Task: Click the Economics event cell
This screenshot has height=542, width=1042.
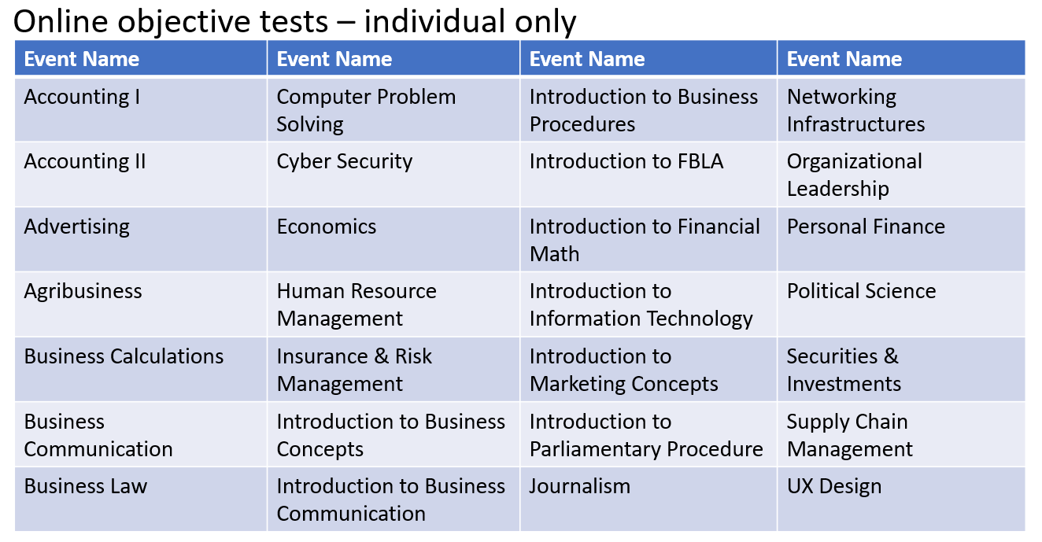Action: [x=394, y=240]
